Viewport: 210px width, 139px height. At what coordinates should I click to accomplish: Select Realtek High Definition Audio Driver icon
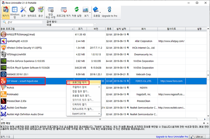pos(3,114)
